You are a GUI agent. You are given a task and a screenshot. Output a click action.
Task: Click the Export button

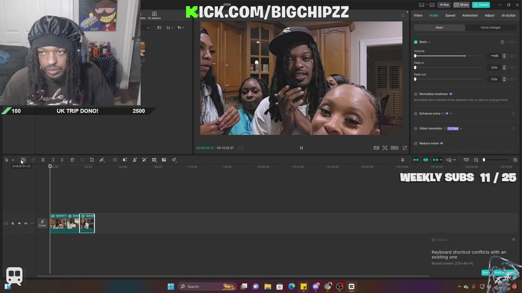tap(481, 5)
